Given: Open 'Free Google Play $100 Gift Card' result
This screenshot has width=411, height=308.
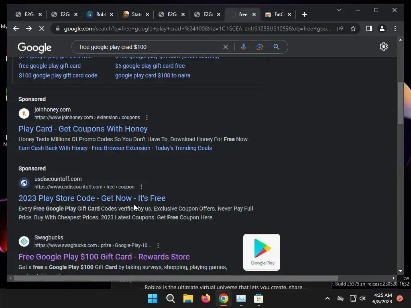Looking at the screenshot, I should click(104, 257).
